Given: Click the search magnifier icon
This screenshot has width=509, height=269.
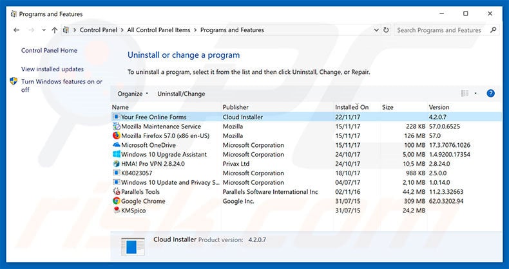Looking at the screenshot, I should tap(493, 30).
